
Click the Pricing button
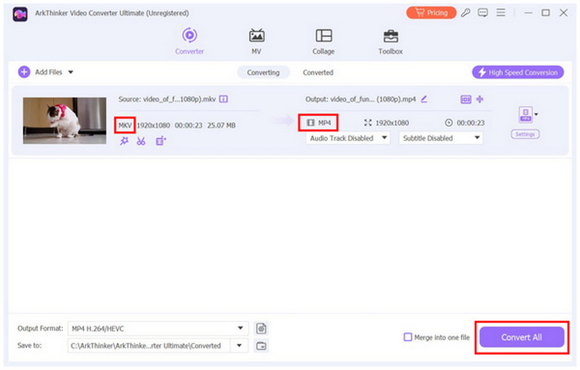431,12
